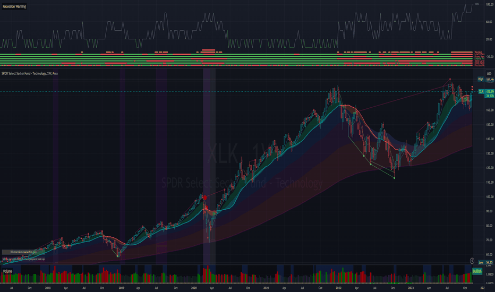Click the green dot at October 2022 low

(394, 178)
